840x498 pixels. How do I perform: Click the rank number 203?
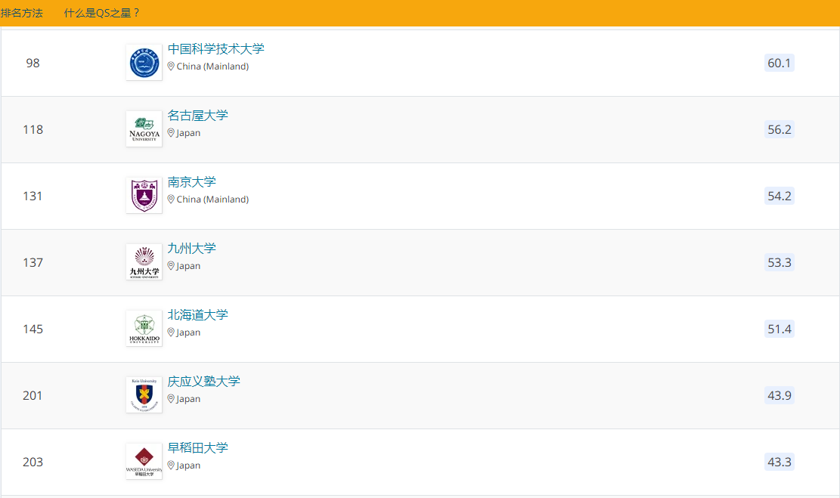pyautogui.click(x=33, y=461)
